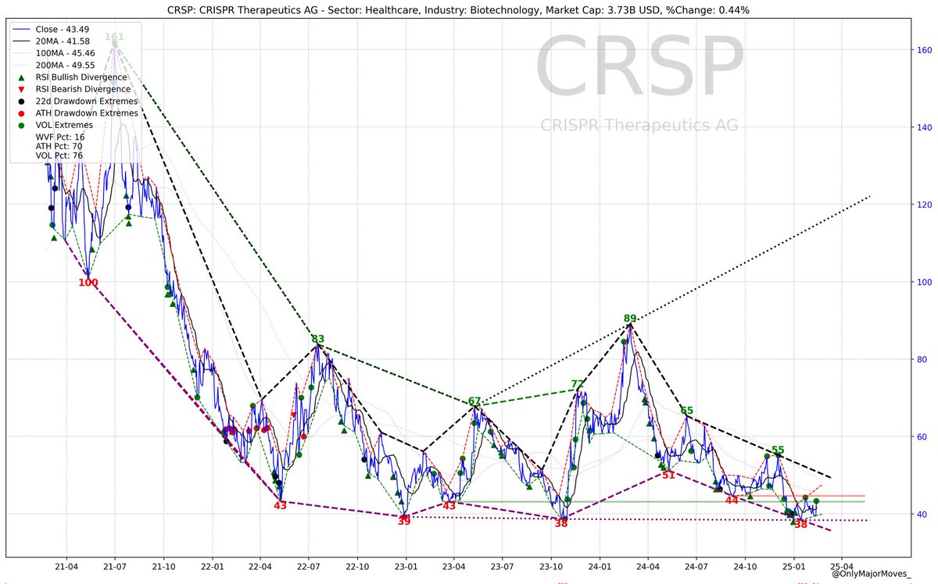Image resolution: width=938 pixels, height=584 pixels.
Task: Click the green 72 peak label
Action: point(578,384)
